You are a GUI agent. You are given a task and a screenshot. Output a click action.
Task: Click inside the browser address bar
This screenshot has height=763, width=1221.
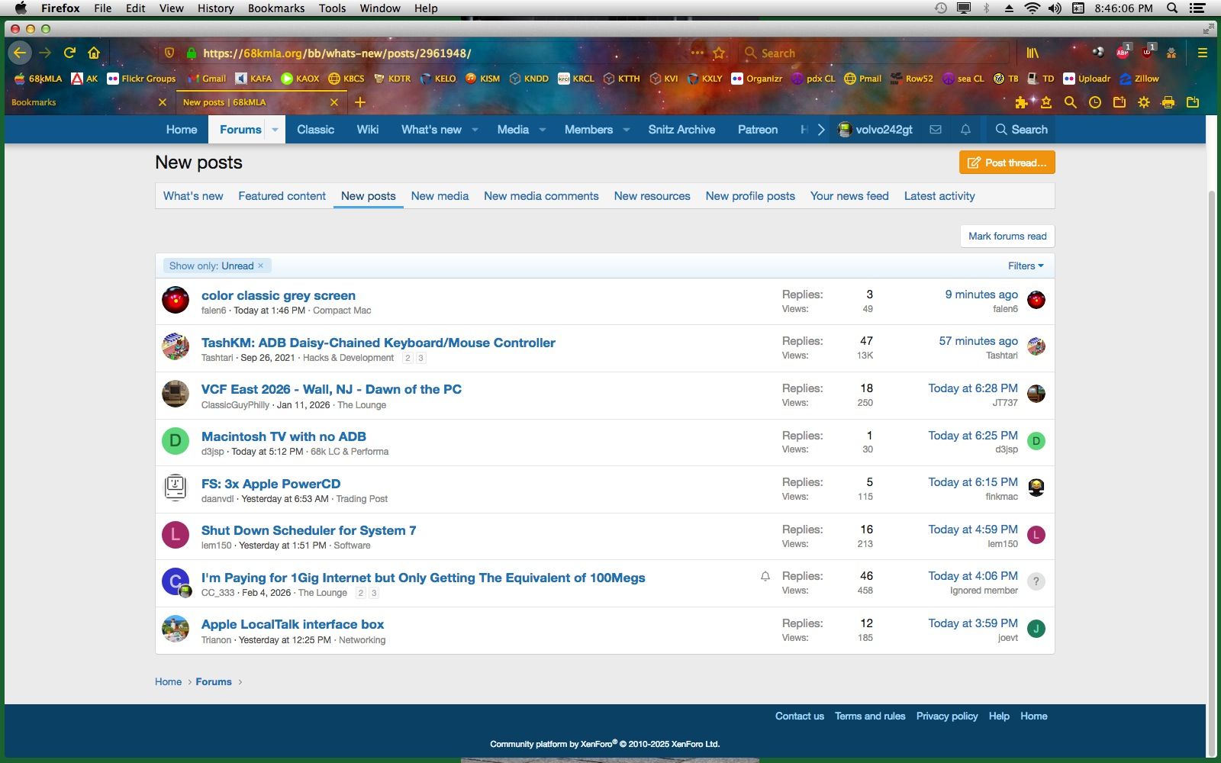(458, 53)
